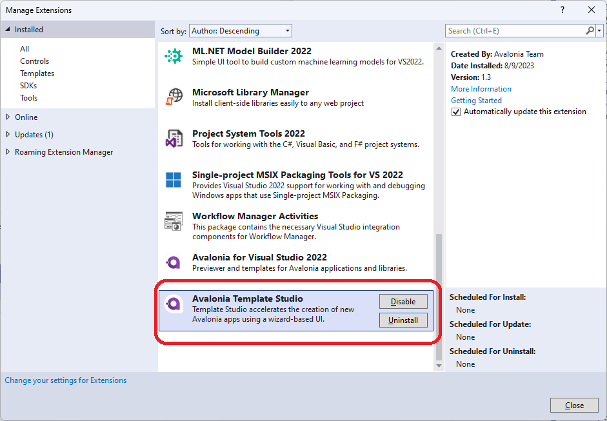Select the Templates filter
Viewport: 607px width, 421px height.
coord(37,73)
